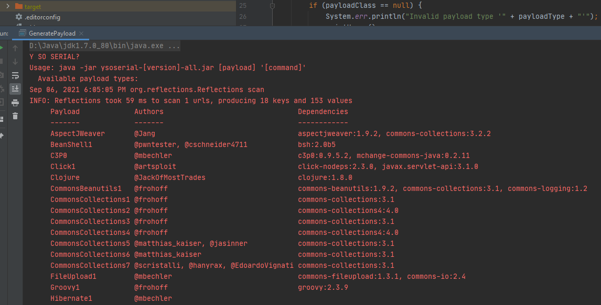Click the target folder icon
The width and height of the screenshot is (601, 305).
pyautogui.click(x=19, y=6)
